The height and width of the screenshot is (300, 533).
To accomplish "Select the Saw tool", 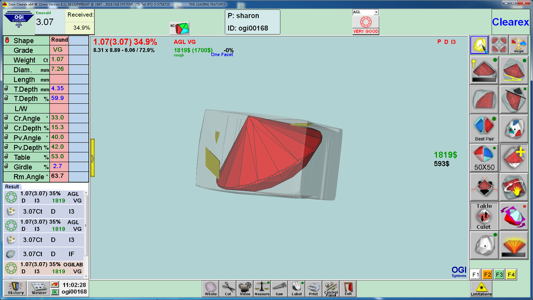I will (279, 289).
